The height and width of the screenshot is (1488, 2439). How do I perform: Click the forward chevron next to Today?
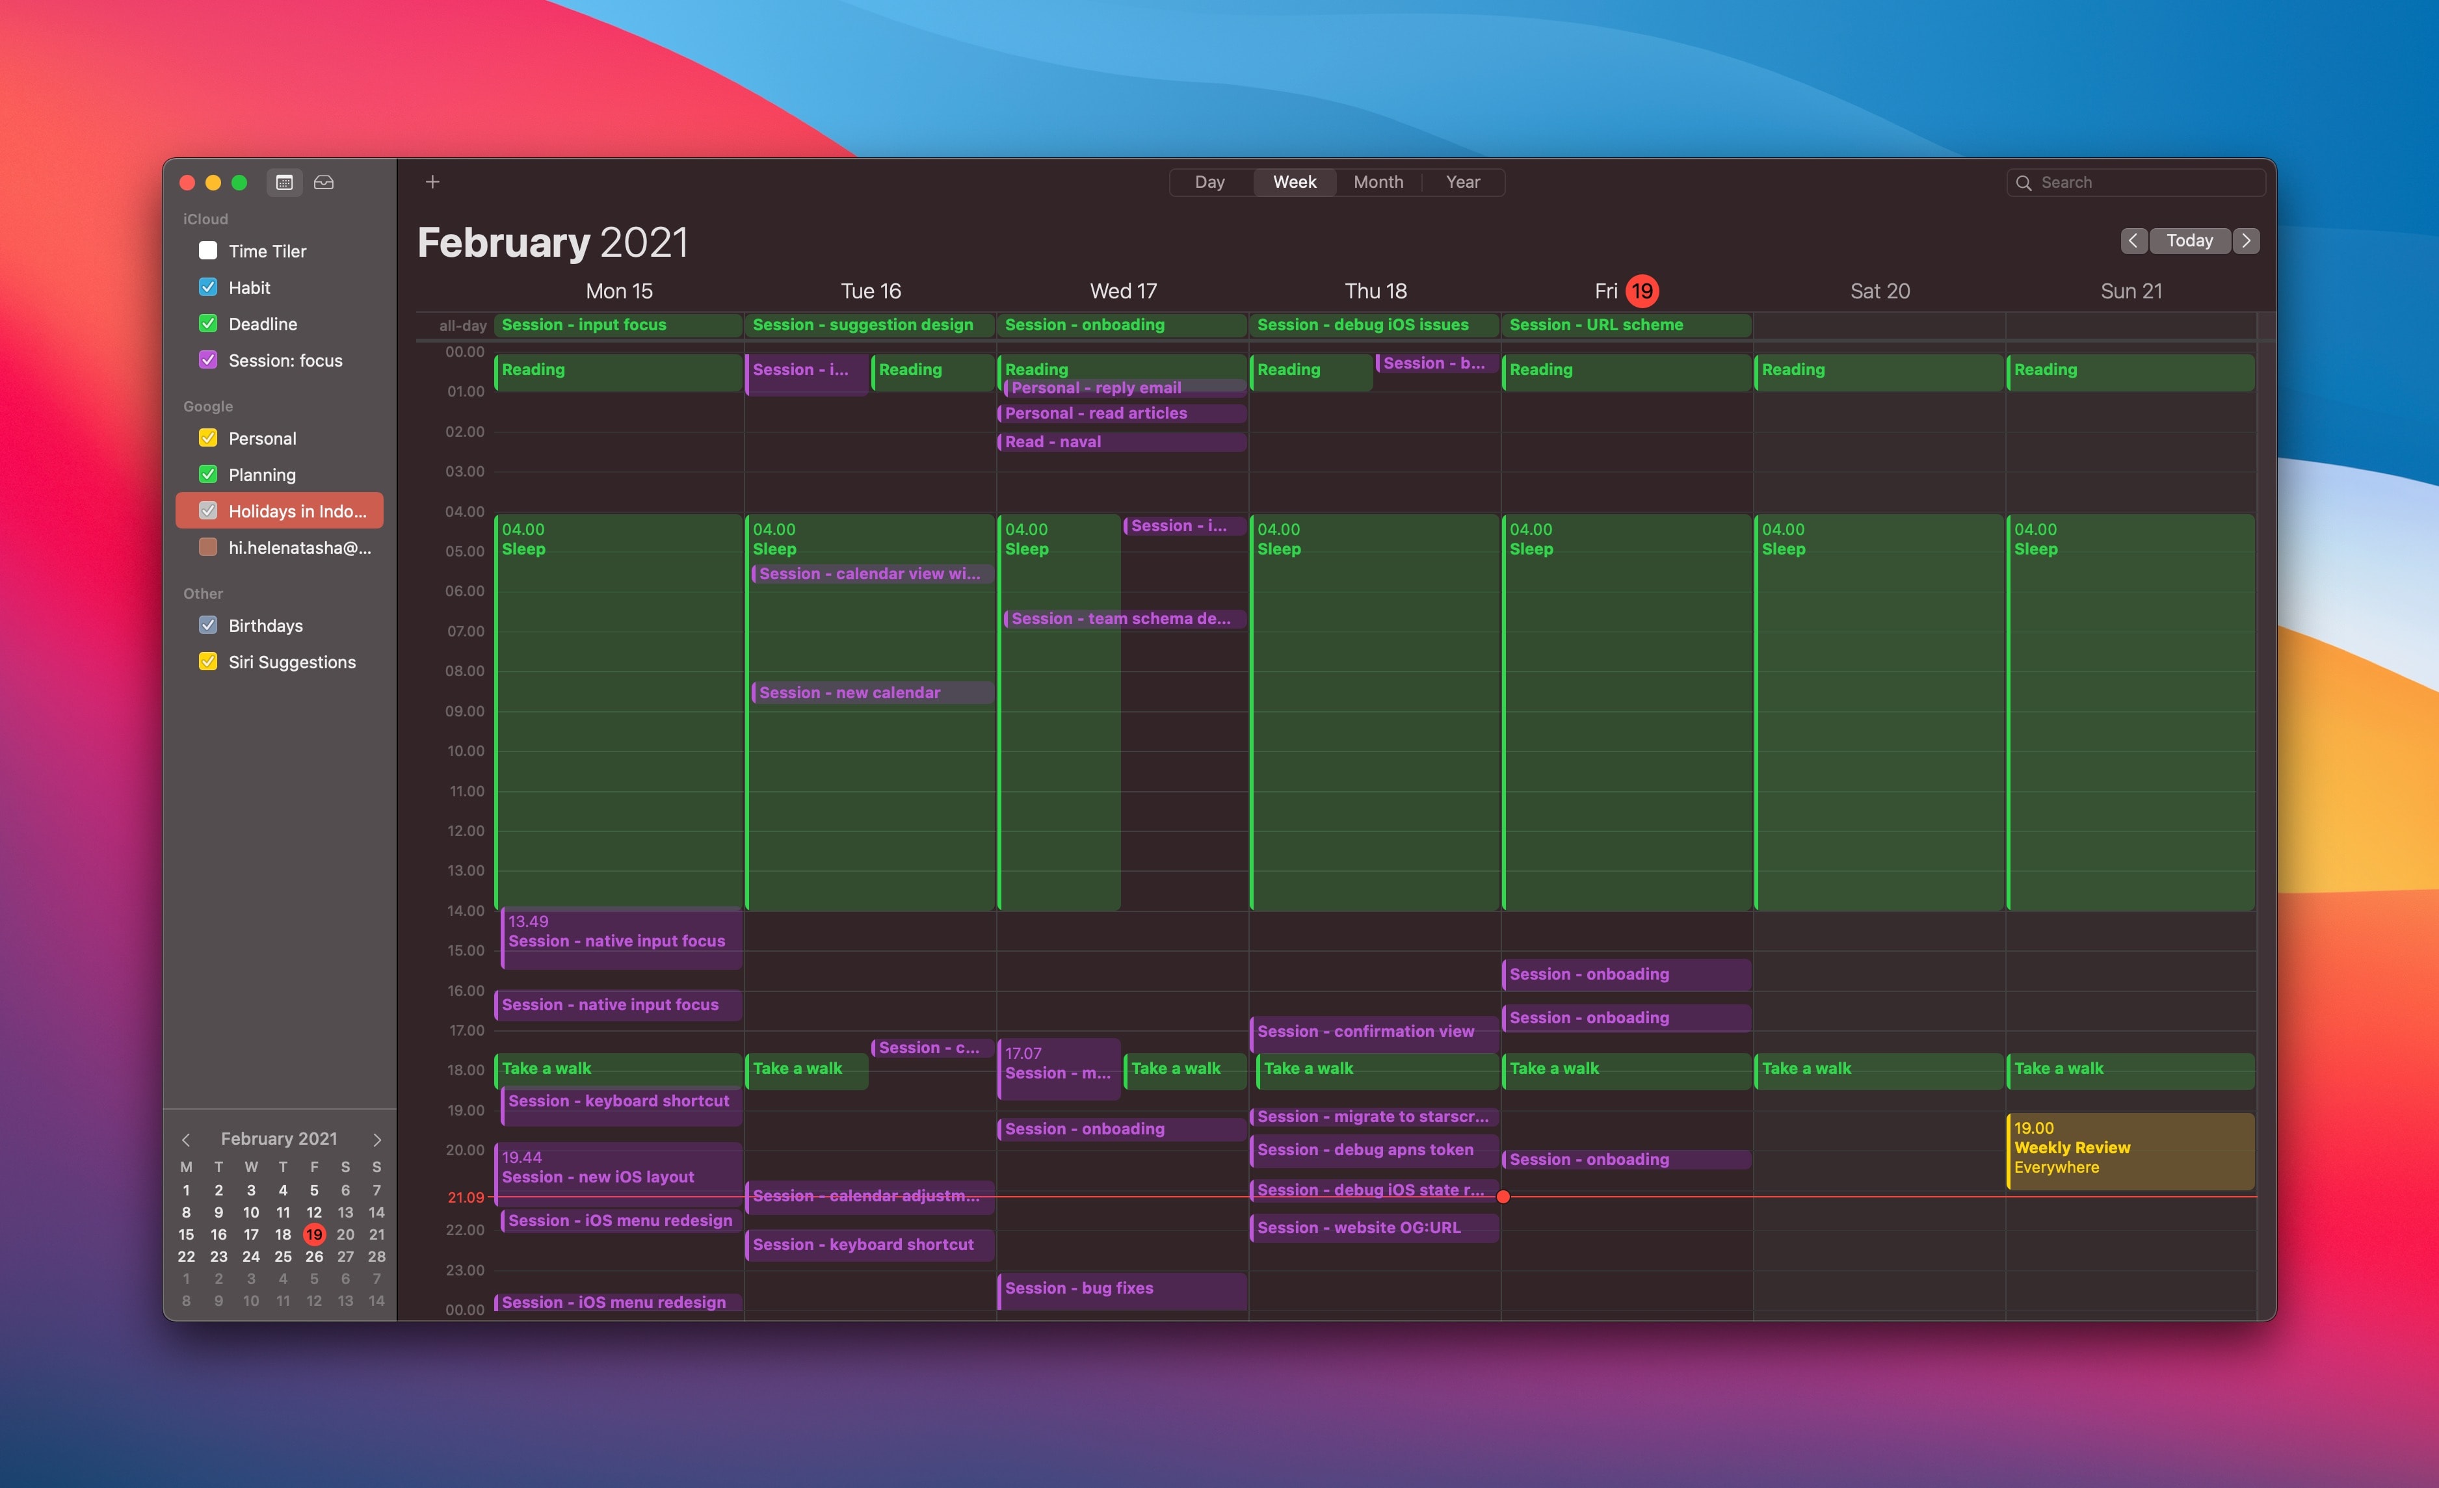[2246, 241]
